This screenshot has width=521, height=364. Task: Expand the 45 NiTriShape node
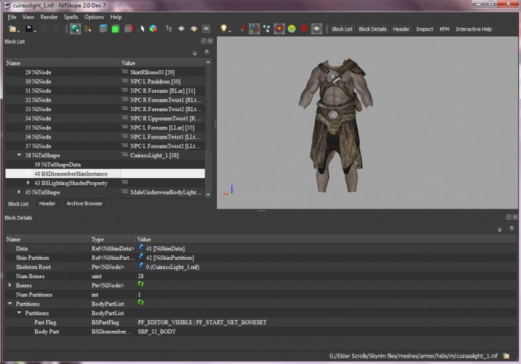(x=19, y=192)
